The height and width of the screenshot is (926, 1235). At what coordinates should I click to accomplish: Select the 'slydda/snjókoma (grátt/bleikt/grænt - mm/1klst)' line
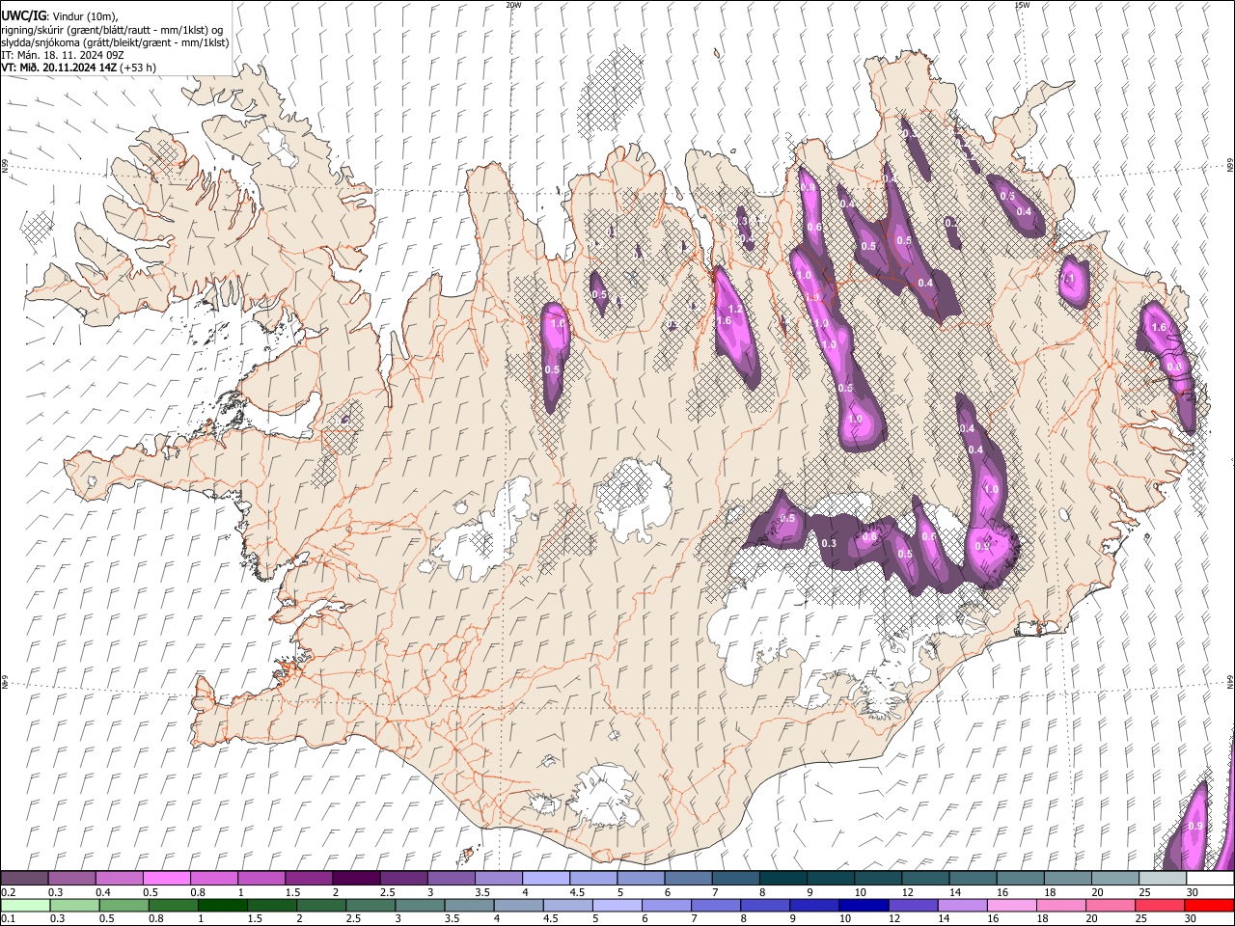[x=115, y=42]
